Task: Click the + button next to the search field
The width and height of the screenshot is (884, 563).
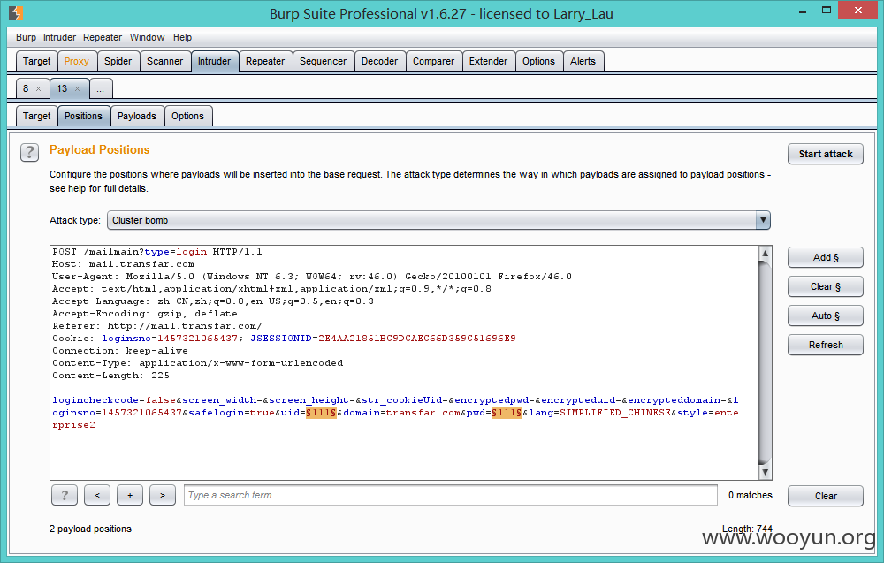Action: point(130,495)
